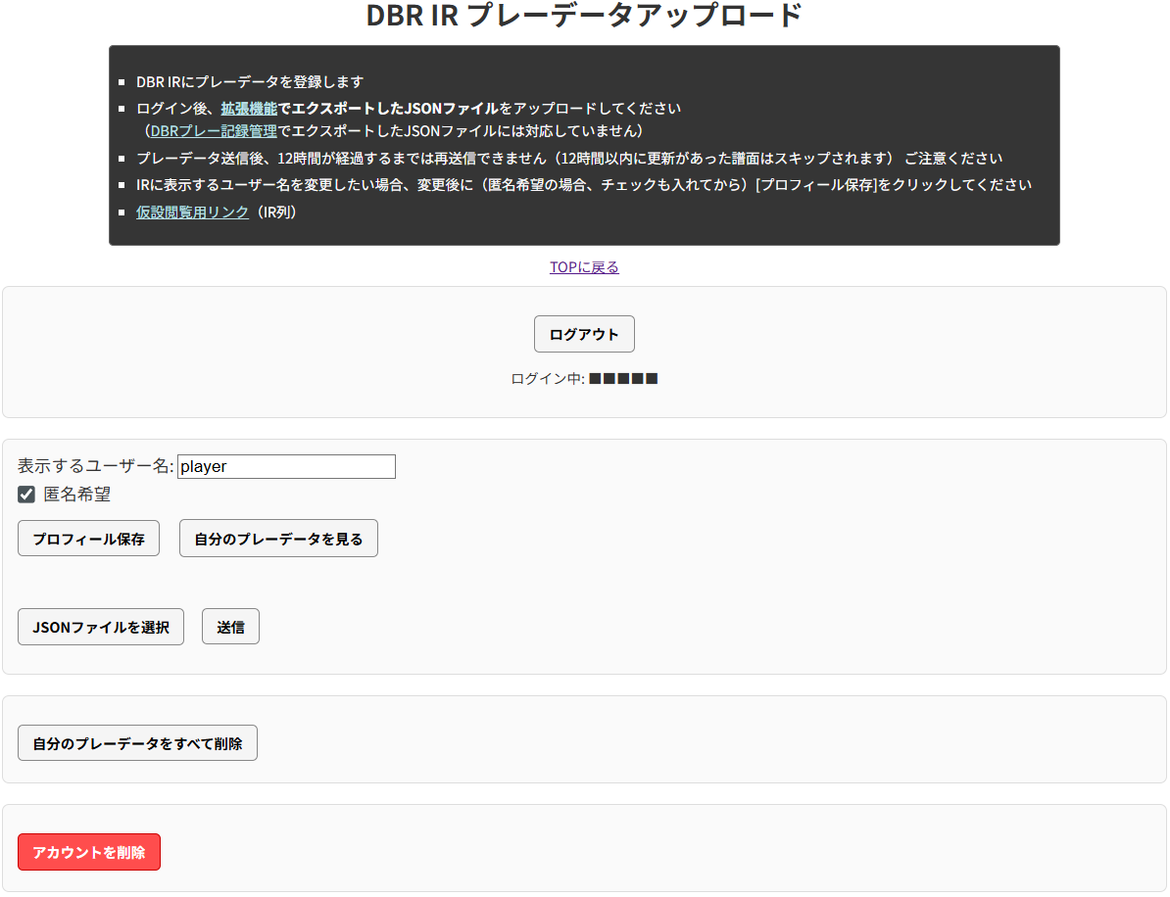Click the ログアウト button to log out
Image resolution: width=1170 pixels, height=897 pixels.
pos(584,334)
